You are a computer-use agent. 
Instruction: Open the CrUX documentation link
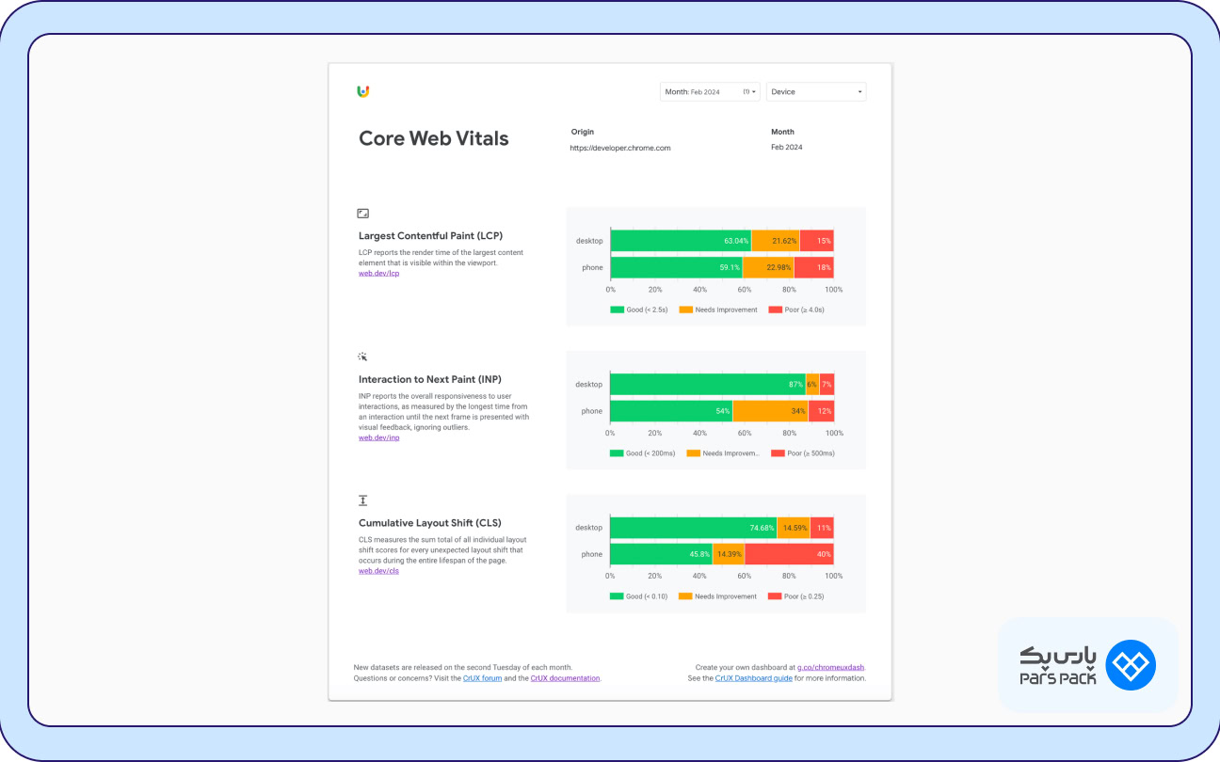tap(565, 678)
